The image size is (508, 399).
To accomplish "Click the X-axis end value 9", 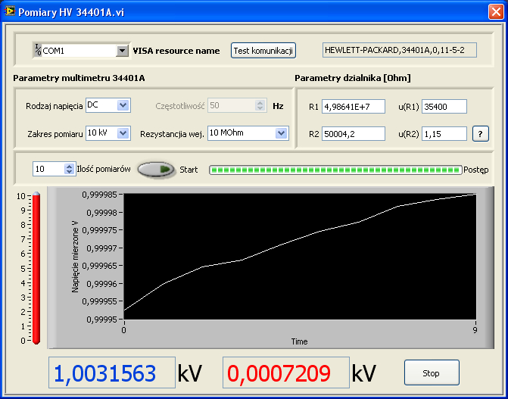I will [x=475, y=330].
